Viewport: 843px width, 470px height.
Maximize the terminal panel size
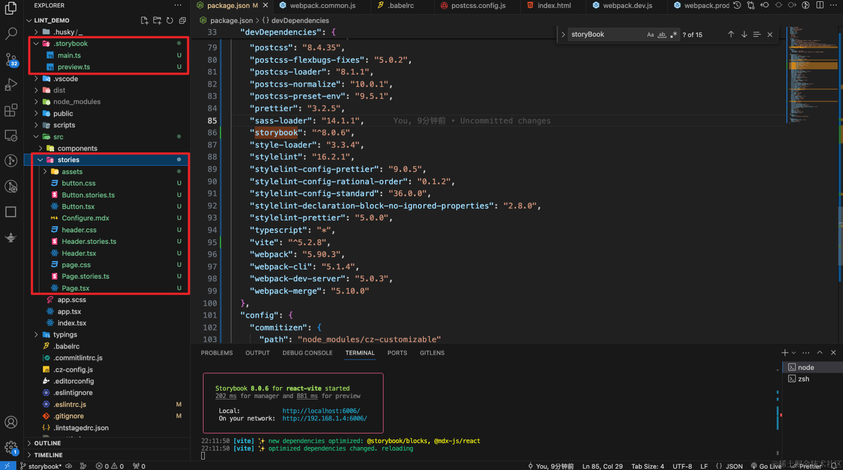[x=820, y=352]
